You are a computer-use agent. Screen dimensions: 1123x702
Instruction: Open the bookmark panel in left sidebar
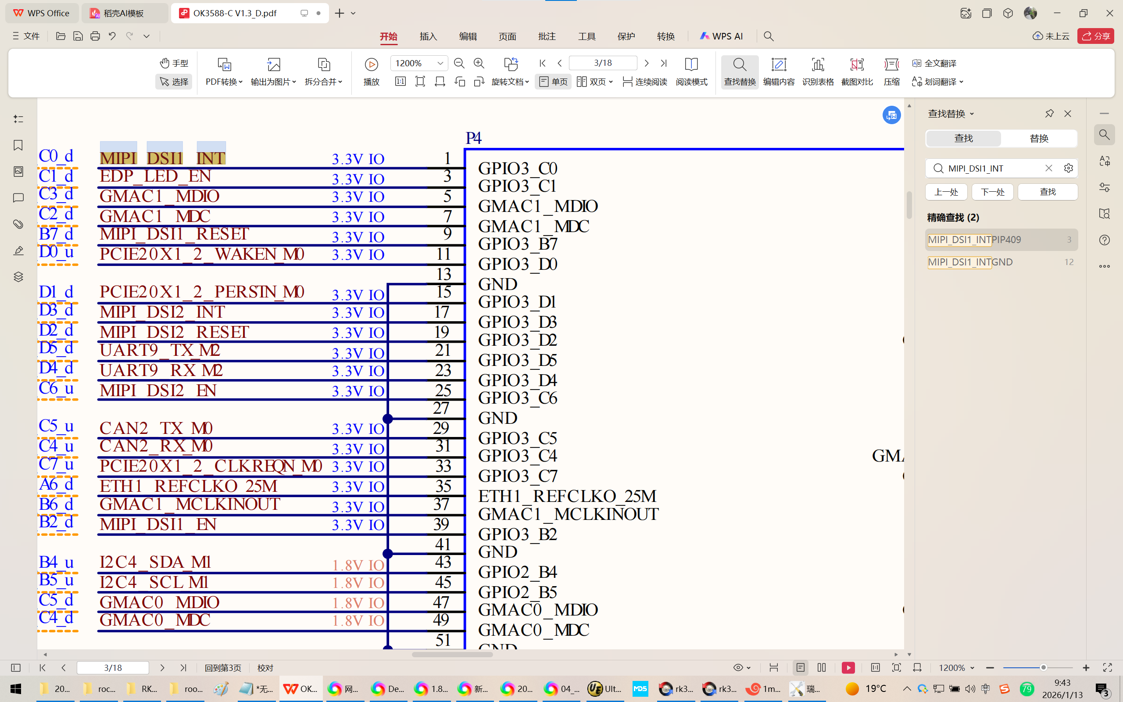[x=18, y=145]
